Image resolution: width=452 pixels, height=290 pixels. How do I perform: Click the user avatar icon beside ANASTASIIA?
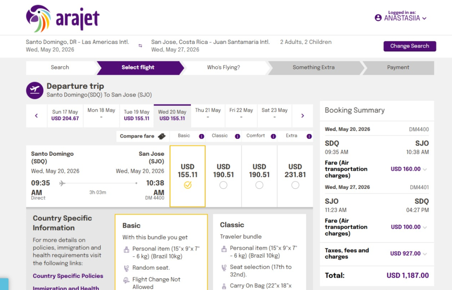click(378, 18)
